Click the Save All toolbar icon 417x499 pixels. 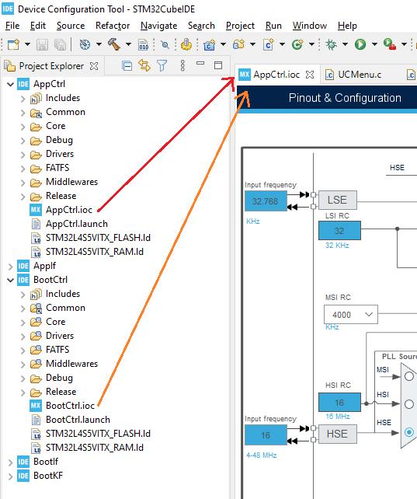pyautogui.click(x=60, y=44)
